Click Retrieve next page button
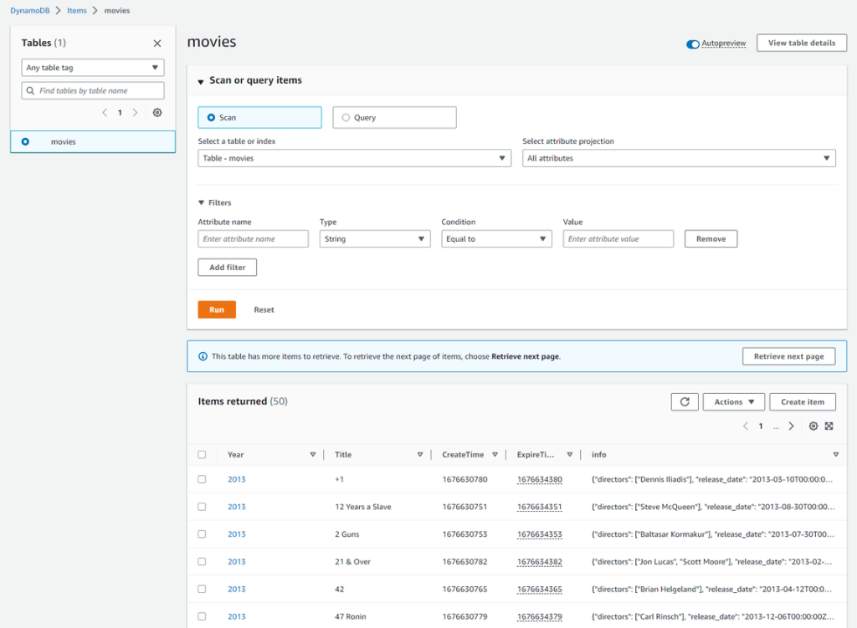 point(788,356)
